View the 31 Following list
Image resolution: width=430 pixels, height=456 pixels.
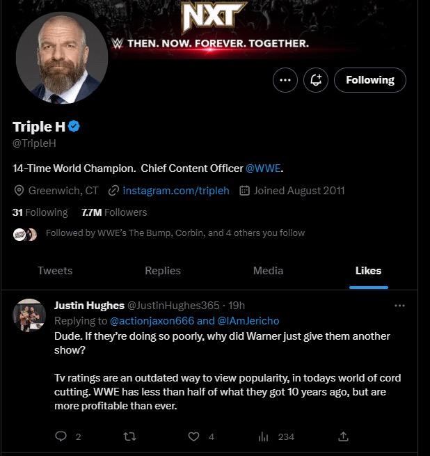click(x=40, y=212)
